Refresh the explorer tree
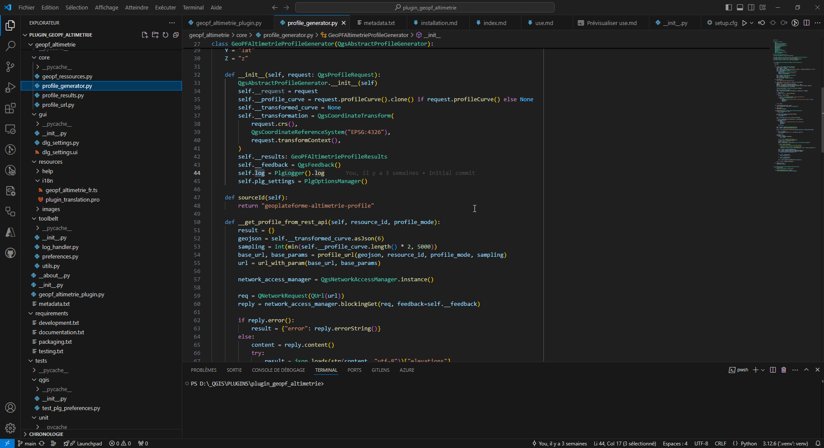Viewport: 824px width, 448px height. pyautogui.click(x=165, y=35)
